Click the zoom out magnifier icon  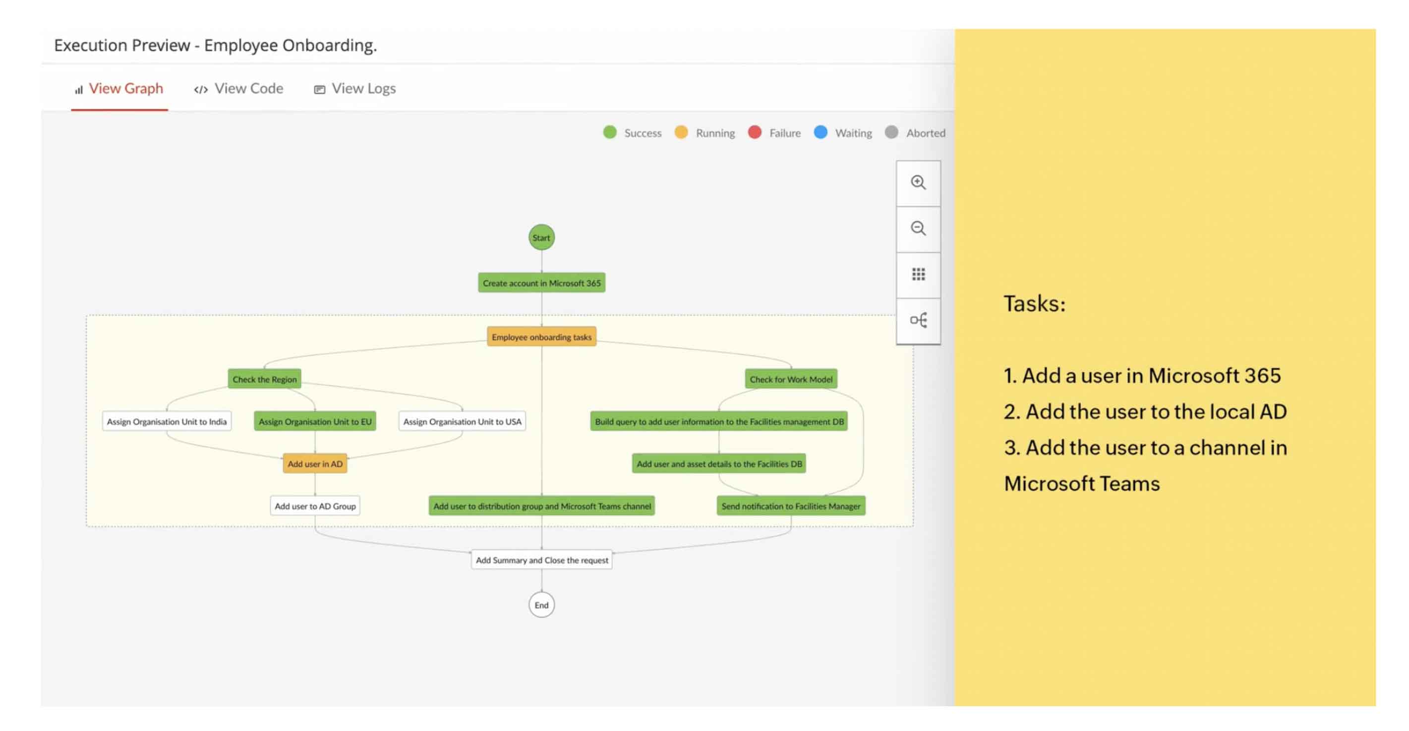tap(918, 229)
